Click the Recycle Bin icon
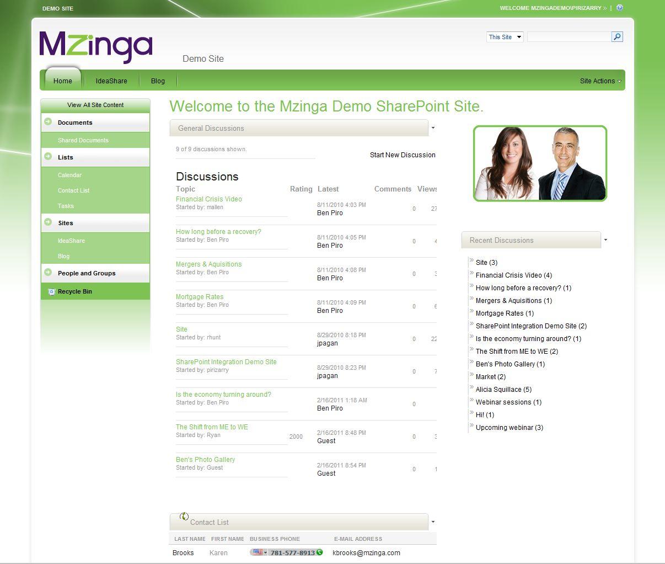 [51, 291]
